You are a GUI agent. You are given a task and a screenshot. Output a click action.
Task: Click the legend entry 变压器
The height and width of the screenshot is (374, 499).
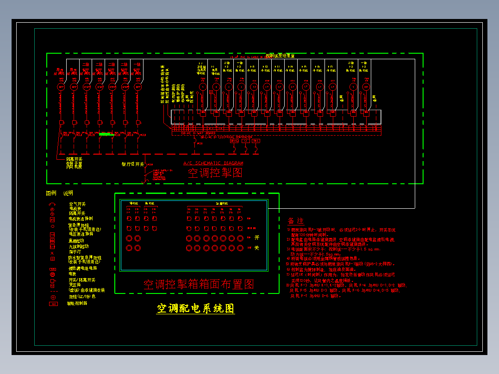point(75,285)
